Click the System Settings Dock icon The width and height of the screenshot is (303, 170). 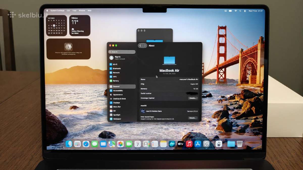tap(206, 144)
